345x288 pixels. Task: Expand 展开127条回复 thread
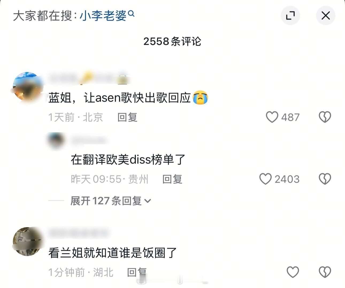(110, 201)
